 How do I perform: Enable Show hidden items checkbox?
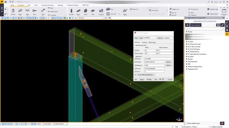pyautogui.click(x=186, y=123)
